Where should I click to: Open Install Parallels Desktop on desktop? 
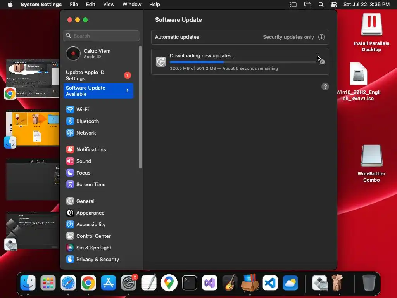tap(371, 33)
